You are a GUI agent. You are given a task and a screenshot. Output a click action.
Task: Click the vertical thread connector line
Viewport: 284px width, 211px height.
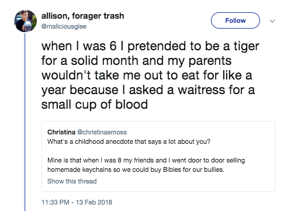pyautogui.click(x=25, y=122)
